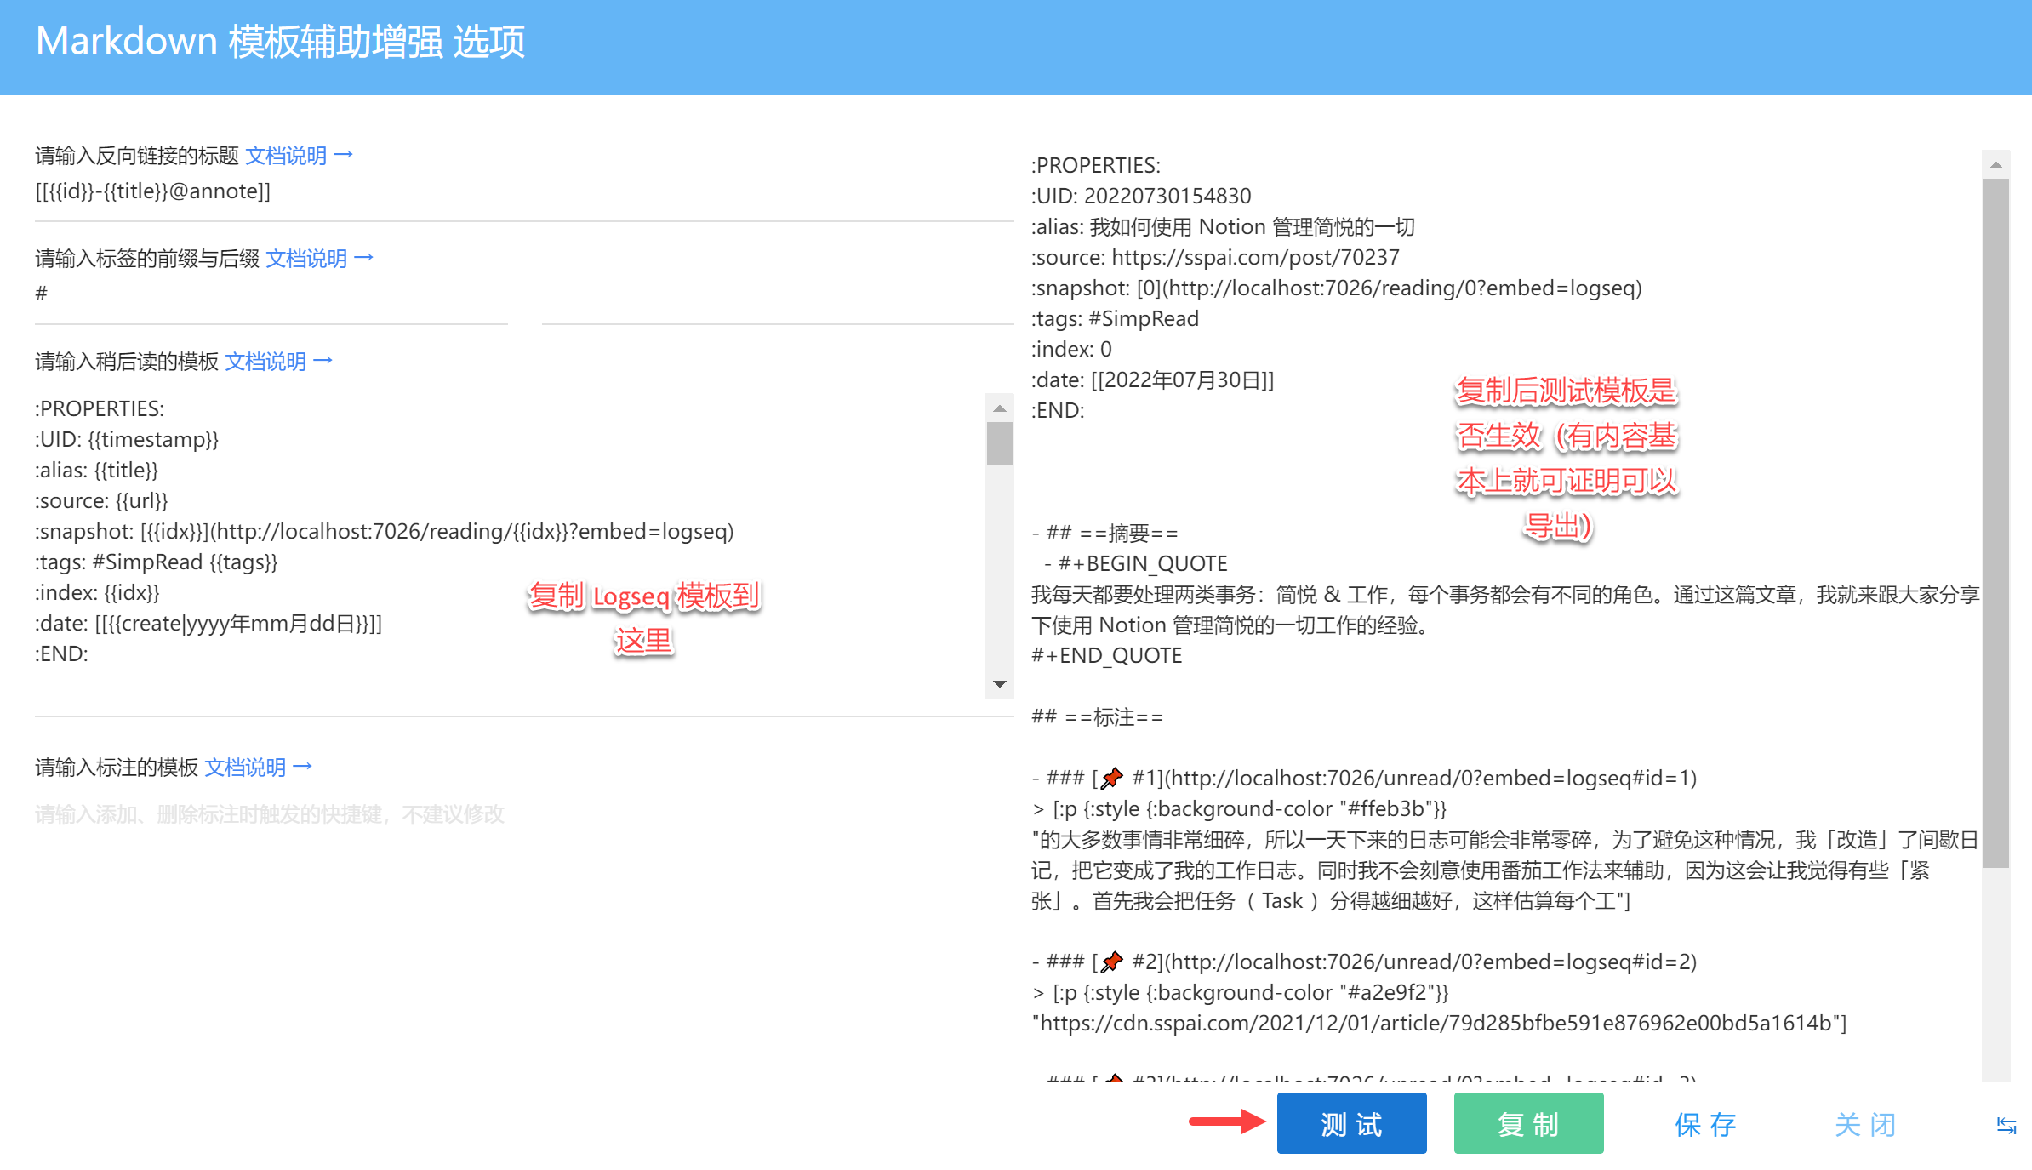Click '#+END_QUOTE' line in preview
This screenshot has height=1170, width=2032.
1106,655
